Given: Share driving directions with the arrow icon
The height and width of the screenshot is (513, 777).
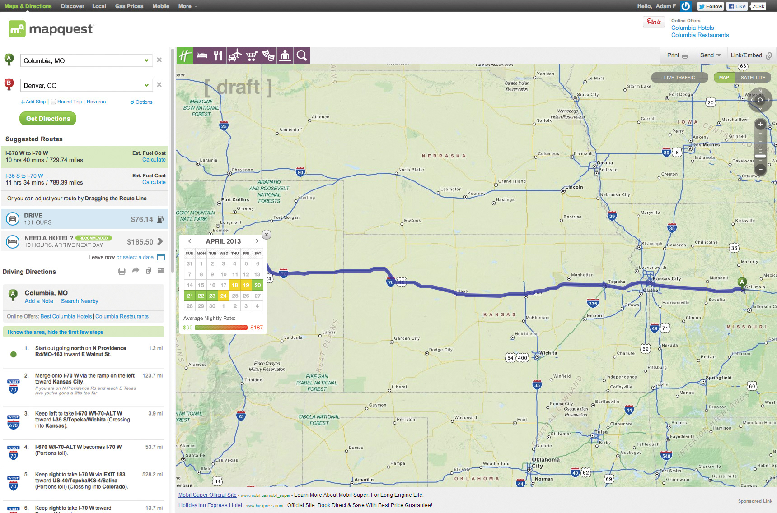Looking at the screenshot, I should tap(136, 271).
